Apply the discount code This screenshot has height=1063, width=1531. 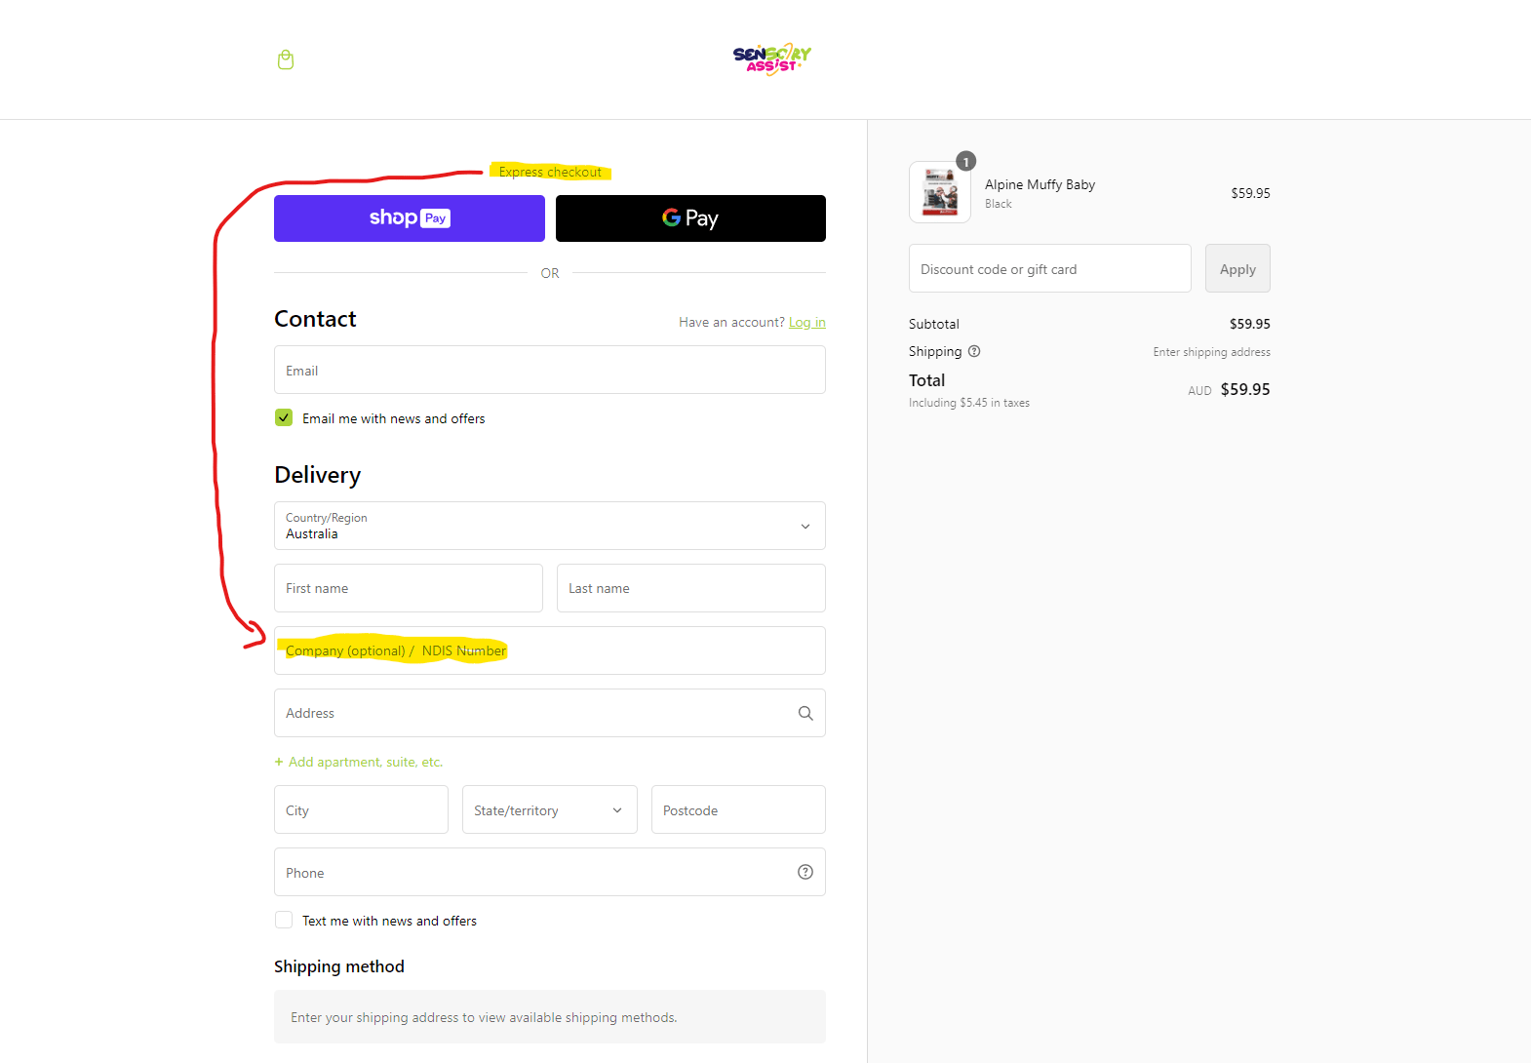(1237, 268)
